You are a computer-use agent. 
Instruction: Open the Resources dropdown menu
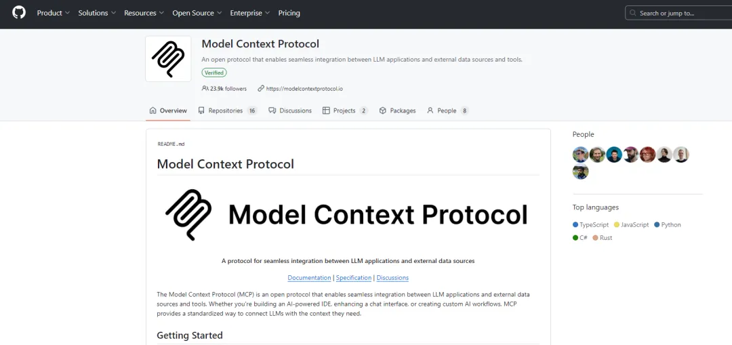(x=144, y=13)
